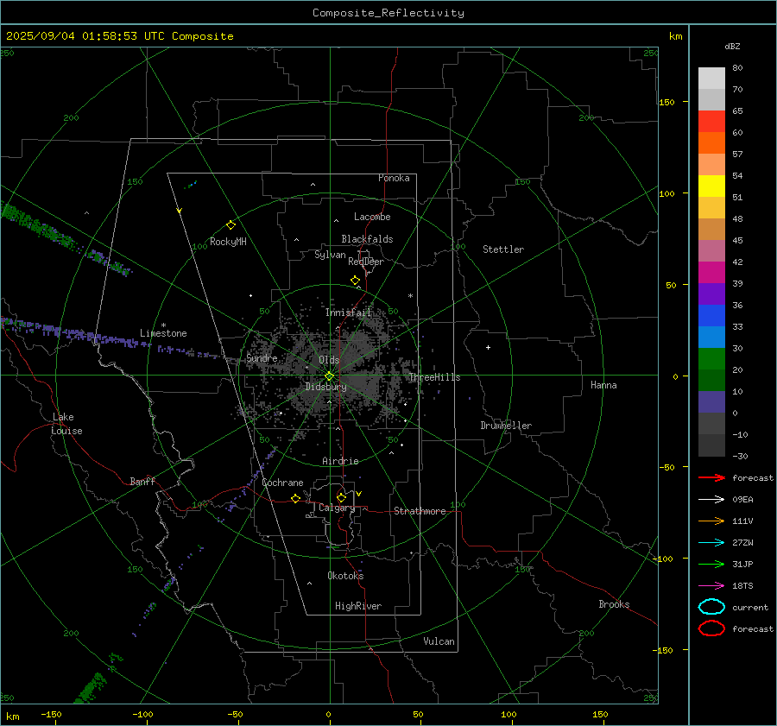Click the Sundre label
Viewport: 777px width, 726px height.
tap(262, 358)
